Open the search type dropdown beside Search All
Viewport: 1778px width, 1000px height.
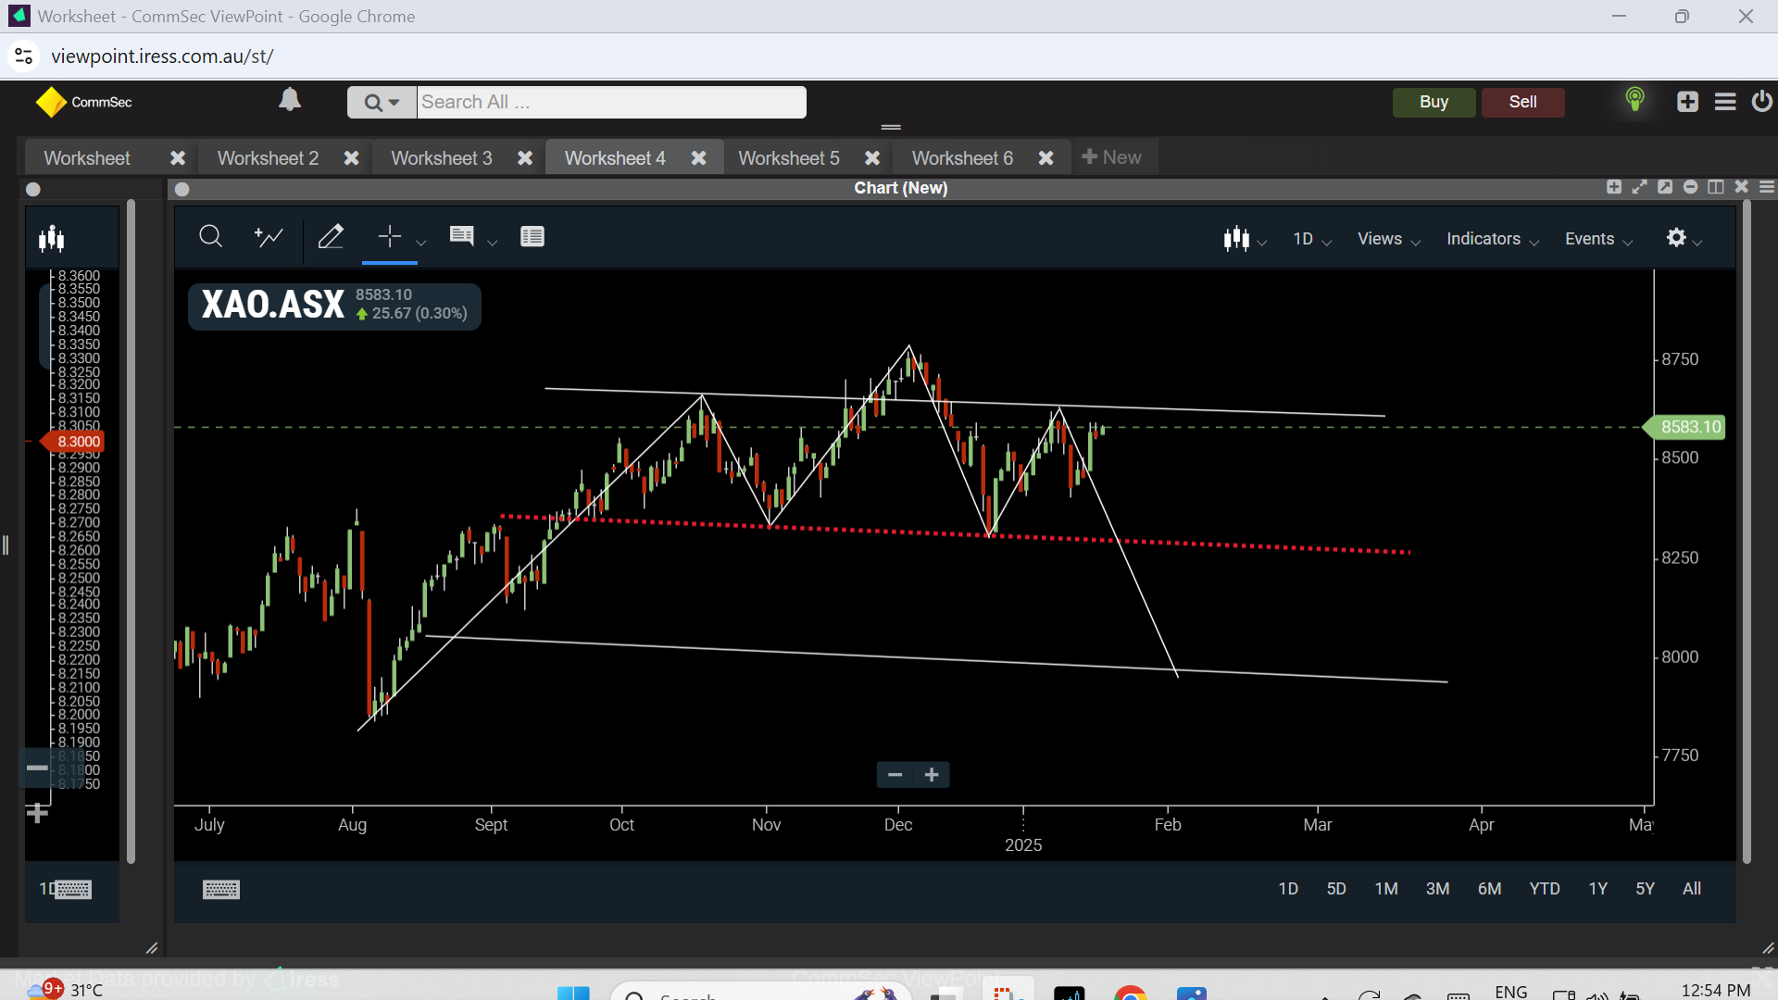coord(382,102)
